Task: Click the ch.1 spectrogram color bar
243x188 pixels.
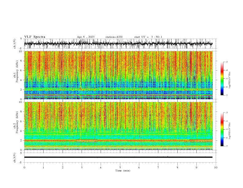Action: click(222, 79)
